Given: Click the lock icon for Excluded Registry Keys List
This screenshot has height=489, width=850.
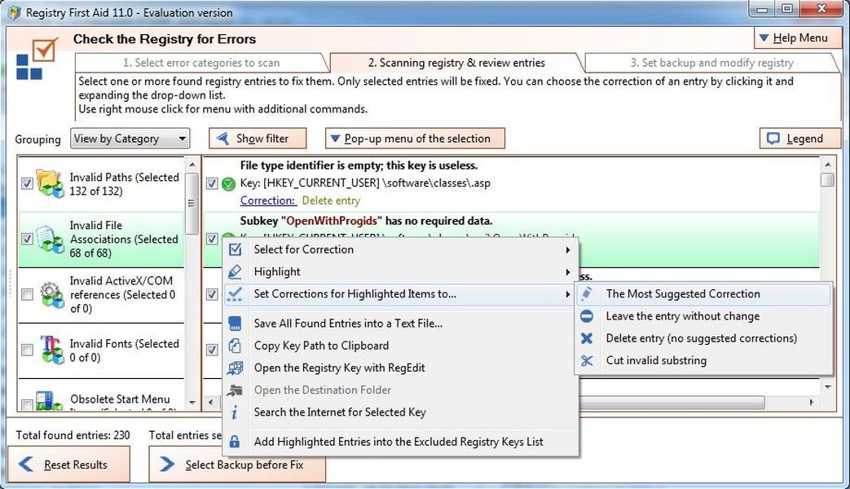Looking at the screenshot, I should pyautogui.click(x=236, y=440).
